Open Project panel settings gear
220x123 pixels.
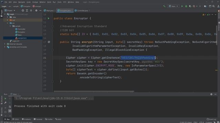coord(36,11)
